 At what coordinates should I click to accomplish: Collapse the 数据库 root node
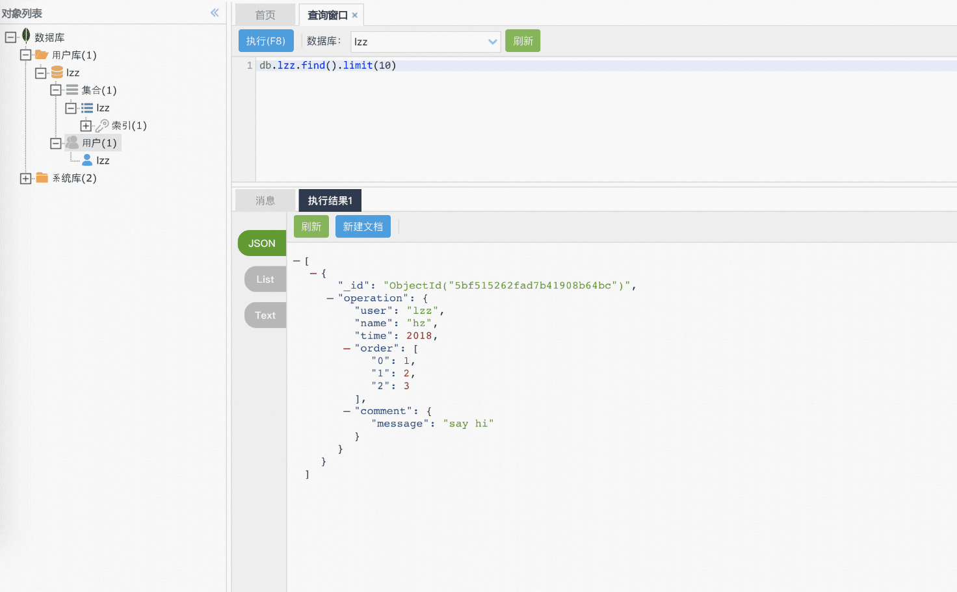click(10, 37)
